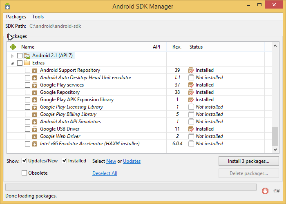Enable the Obsolete checkbox
The image size is (286, 204).
click(25, 173)
